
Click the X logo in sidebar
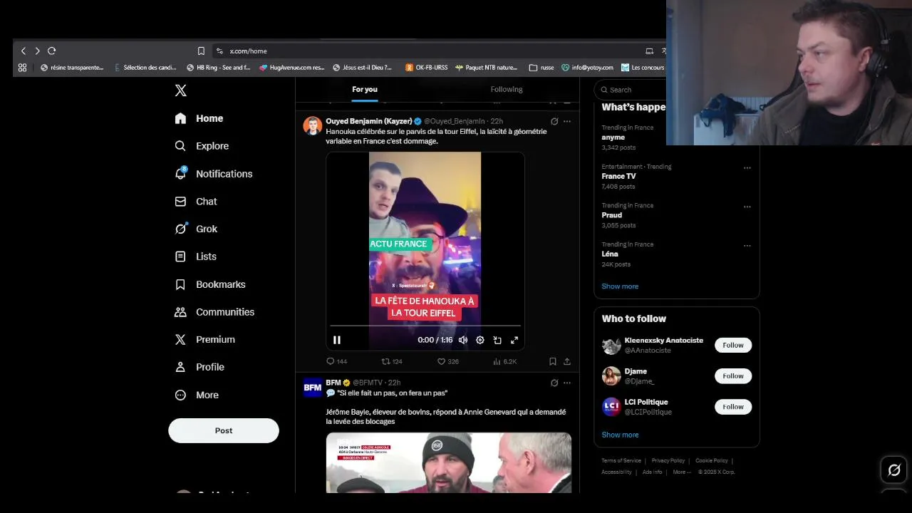(181, 90)
